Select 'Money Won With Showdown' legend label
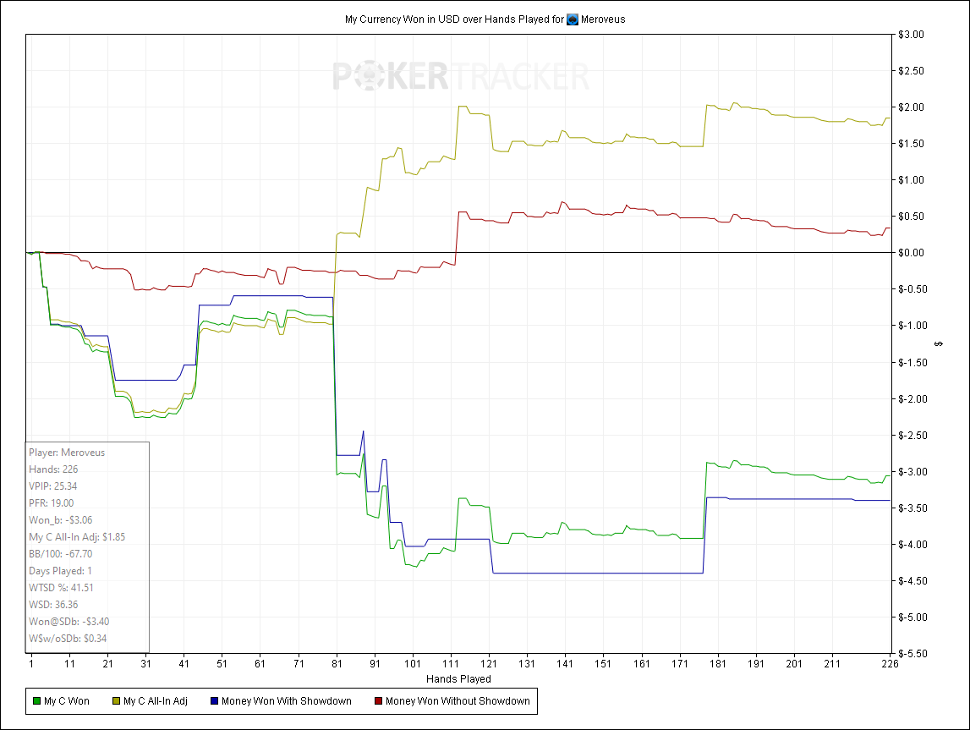 tap(287, 701)
